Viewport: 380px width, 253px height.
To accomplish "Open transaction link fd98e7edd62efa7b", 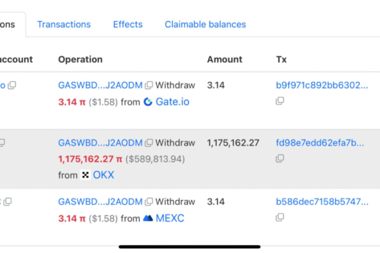I will tap(319, 143).
